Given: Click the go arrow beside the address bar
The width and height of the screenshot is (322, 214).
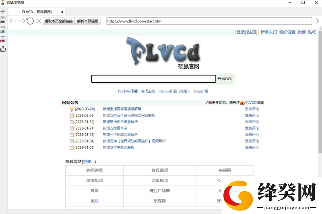Looking at the screenshot, I should [317, 21].
